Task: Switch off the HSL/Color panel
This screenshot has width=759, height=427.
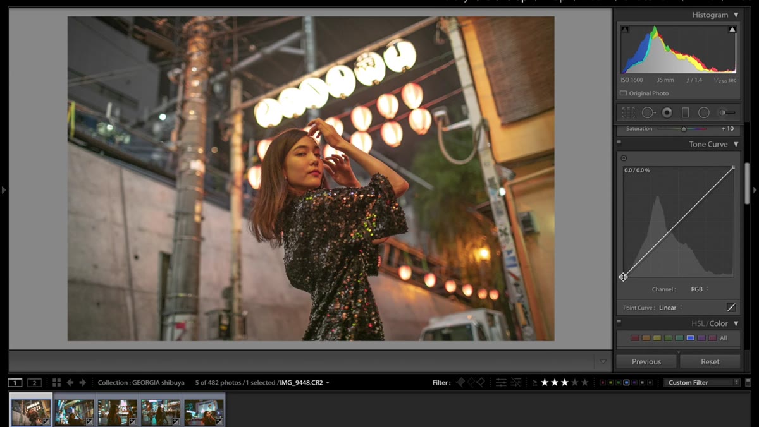Action: (619, 322)
